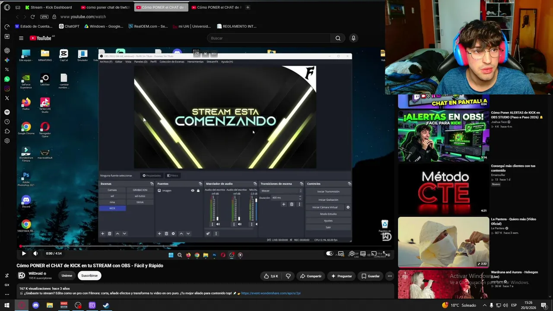Add a new scene with plus button
Image resolution: width=553 pixels, height=311 pixels.
click(103, 234)
